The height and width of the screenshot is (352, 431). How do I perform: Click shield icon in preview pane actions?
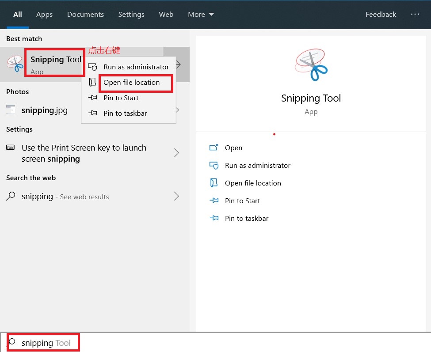214,165
